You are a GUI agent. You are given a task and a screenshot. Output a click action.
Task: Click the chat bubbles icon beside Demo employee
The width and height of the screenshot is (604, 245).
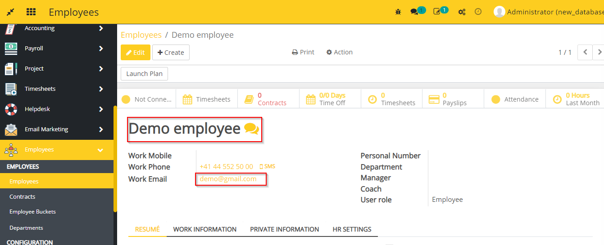(251, 129)
